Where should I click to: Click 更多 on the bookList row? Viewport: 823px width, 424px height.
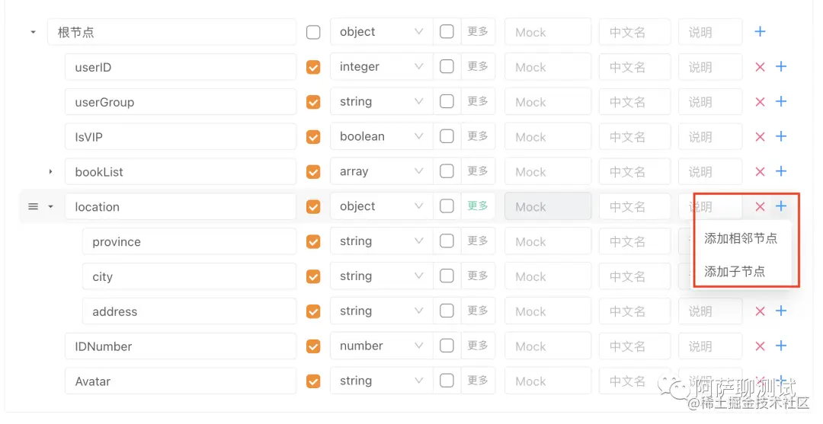point(478,171)
